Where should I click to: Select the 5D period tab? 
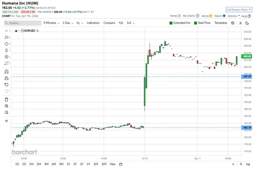(x=24, y=164)
